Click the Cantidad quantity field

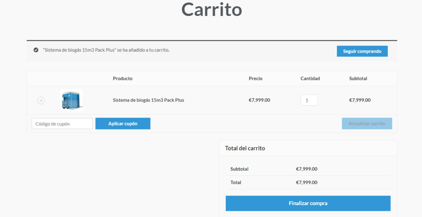point(309,100)
